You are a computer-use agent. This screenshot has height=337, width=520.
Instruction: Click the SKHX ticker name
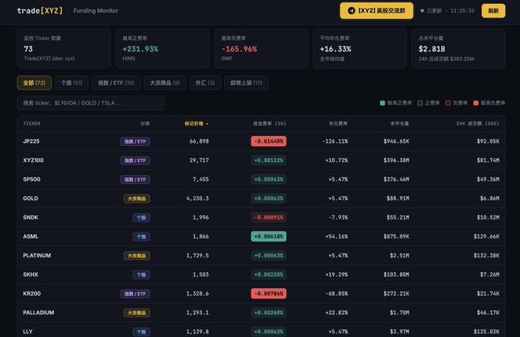point(31,274)
